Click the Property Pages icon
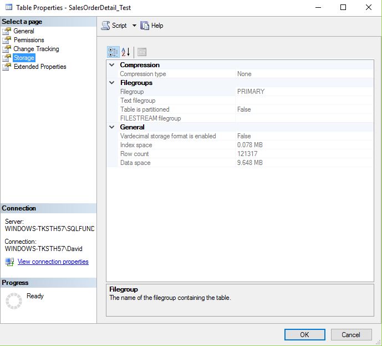The height and width of the screenshot is (346, 382). point(142,52)
